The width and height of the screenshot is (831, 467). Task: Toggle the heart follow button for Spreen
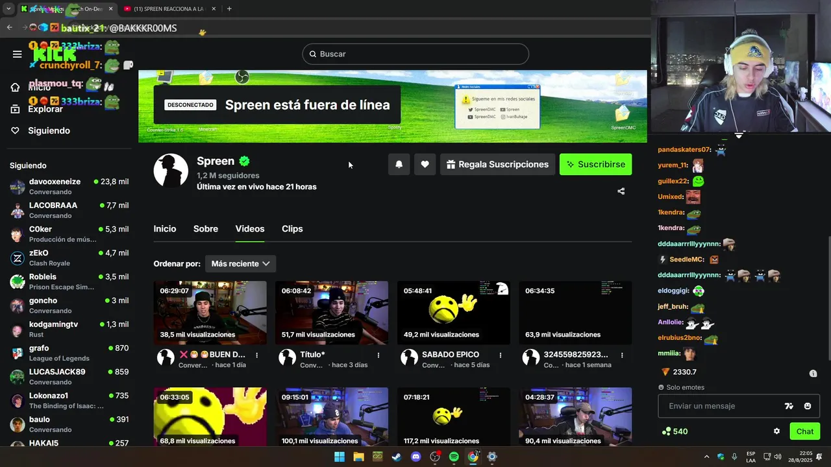[x=425, y=164]
